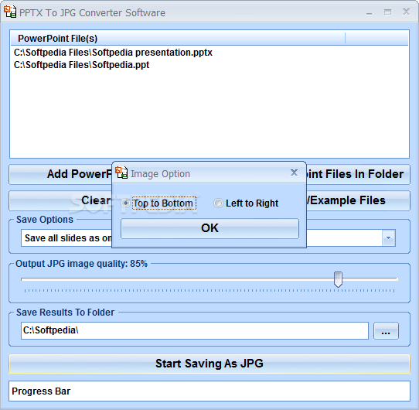Close the Image Option dialog
The width and height of the screenshot is (419, 410).
pyautogui.click(x=294, y=173)
